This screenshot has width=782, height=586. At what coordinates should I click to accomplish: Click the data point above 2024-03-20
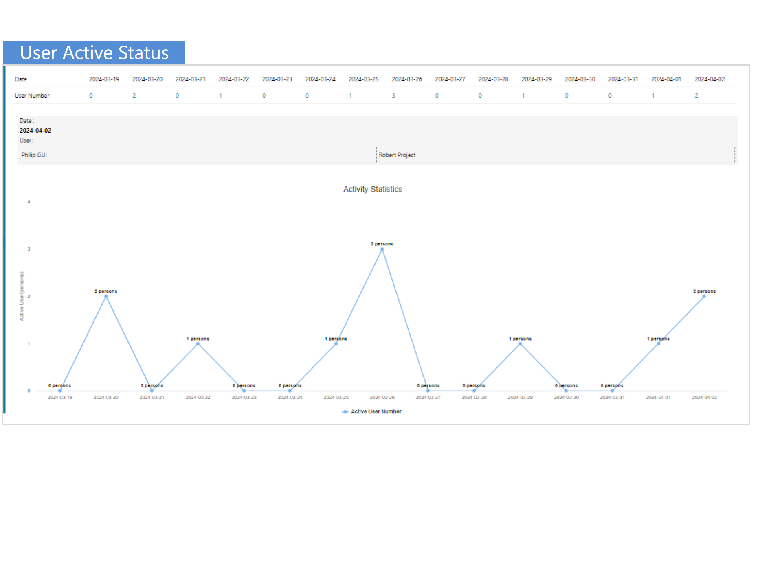(x=106, y=297)
